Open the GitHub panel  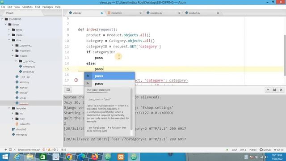[265, 150]
